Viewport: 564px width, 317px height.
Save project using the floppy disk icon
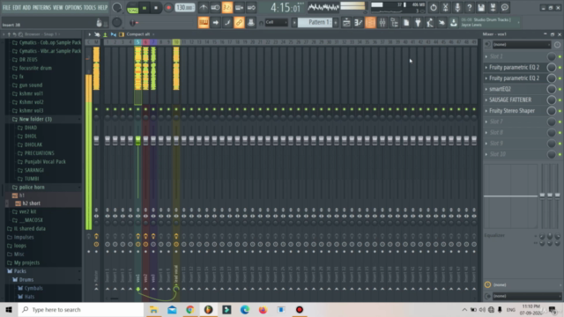[481, 8]
